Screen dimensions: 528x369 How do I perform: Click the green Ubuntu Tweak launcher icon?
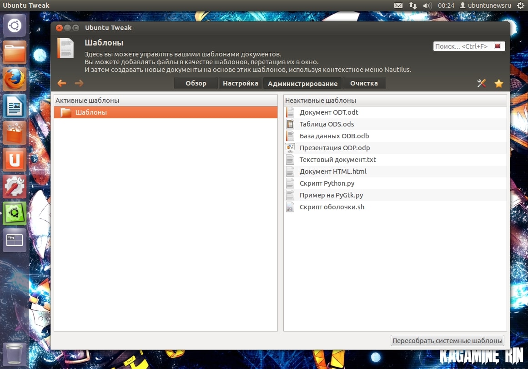point(15,213)
